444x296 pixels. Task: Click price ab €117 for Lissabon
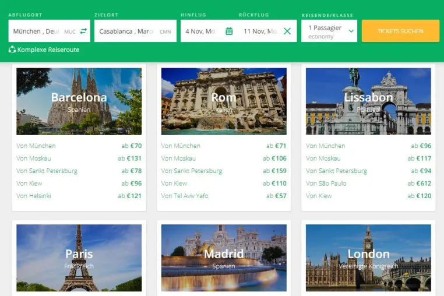coord(420,158)
